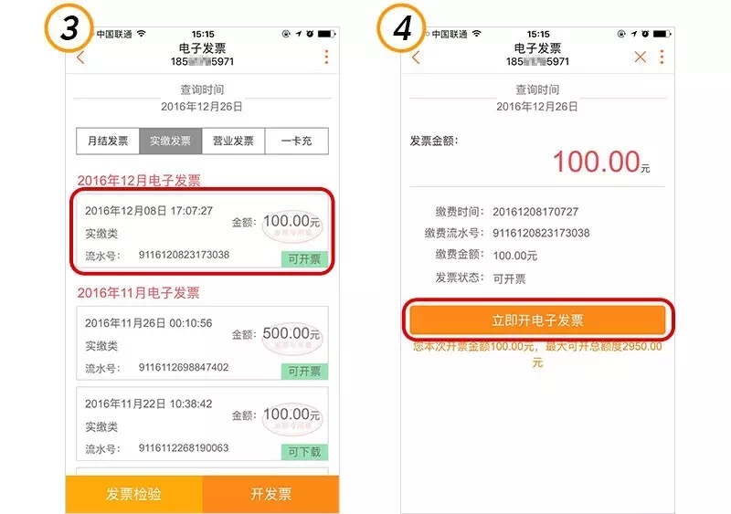Switch to 月结发票 tab
The image size is (731, 514).
(x=108, y=141)
